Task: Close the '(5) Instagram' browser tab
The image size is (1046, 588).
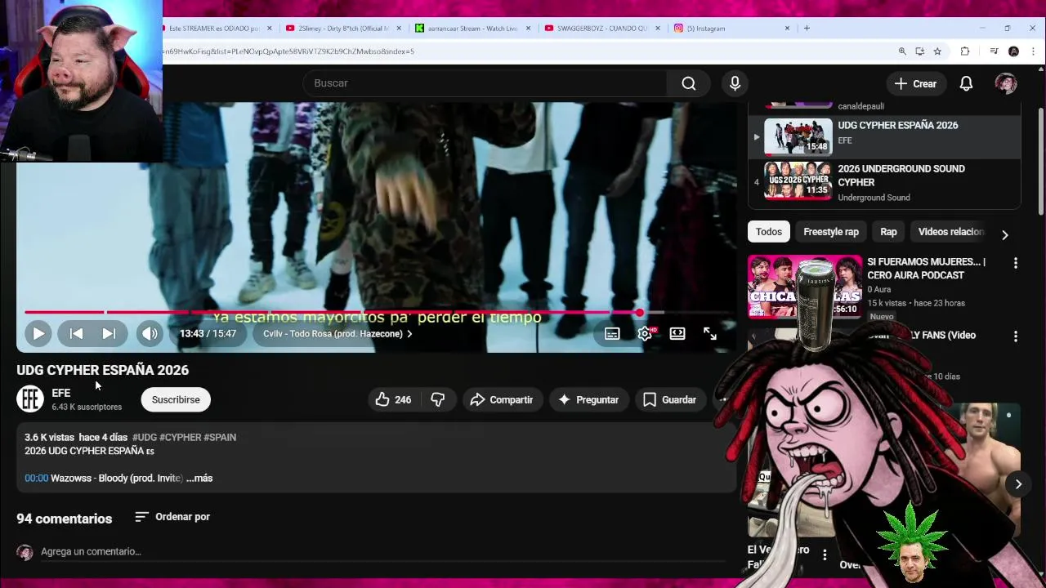Action: pos(787,28)
